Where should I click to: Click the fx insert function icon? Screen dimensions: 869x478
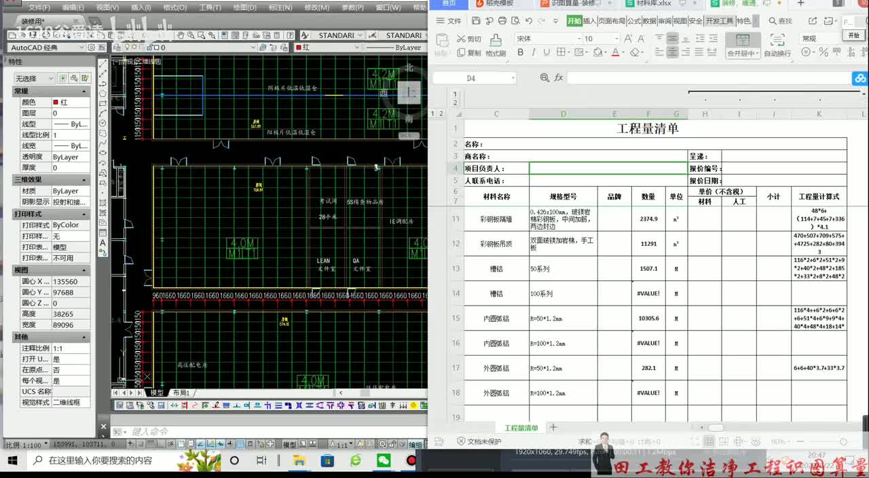(x=559, y=78)
